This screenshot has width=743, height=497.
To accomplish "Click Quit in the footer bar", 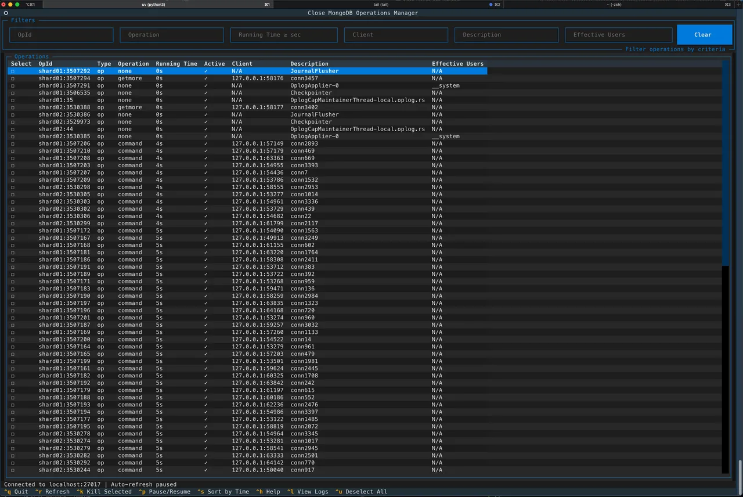I will pyautogui.click(x=16, y=492).
